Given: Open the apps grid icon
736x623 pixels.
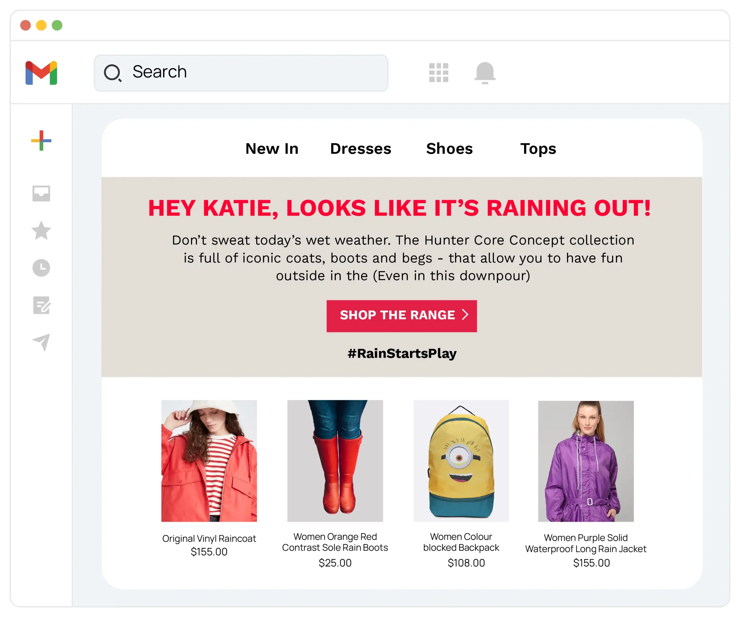Looking at the screenshot, I should [x=438, y=72].
